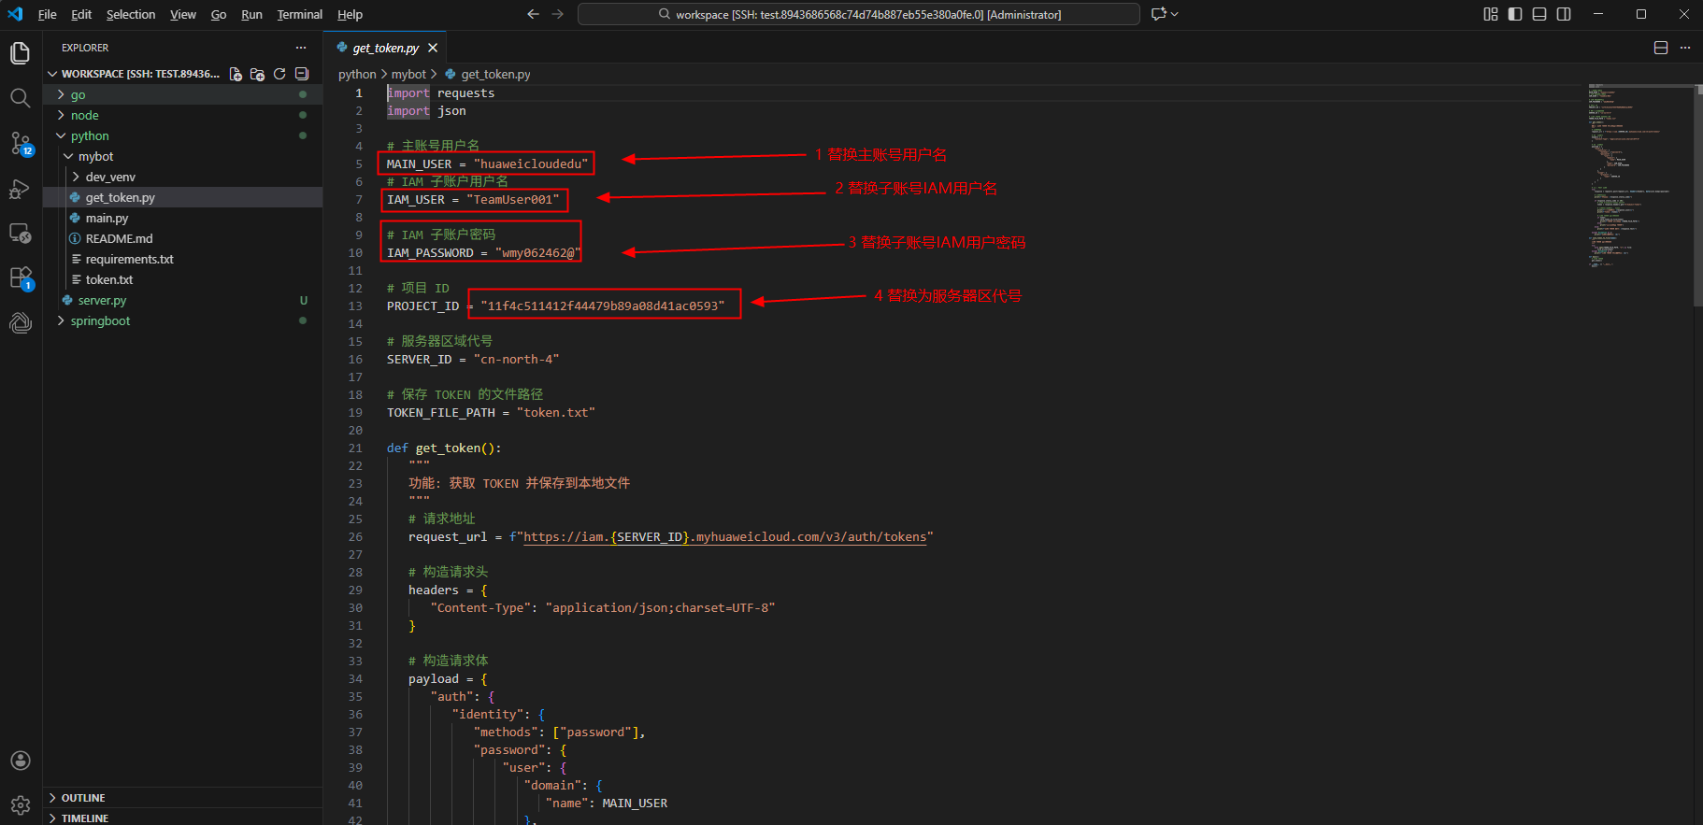1703x825 pixels.
Task: Go forward using the navigation arrow
Action: [x=558, y=14]
